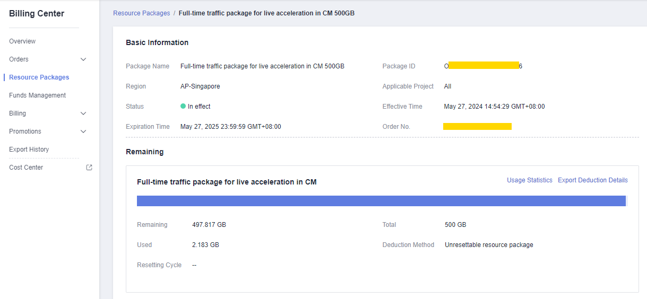Expand the Billing menu chevron
Viewport: 647px width, 299px height.
[83, 113]
